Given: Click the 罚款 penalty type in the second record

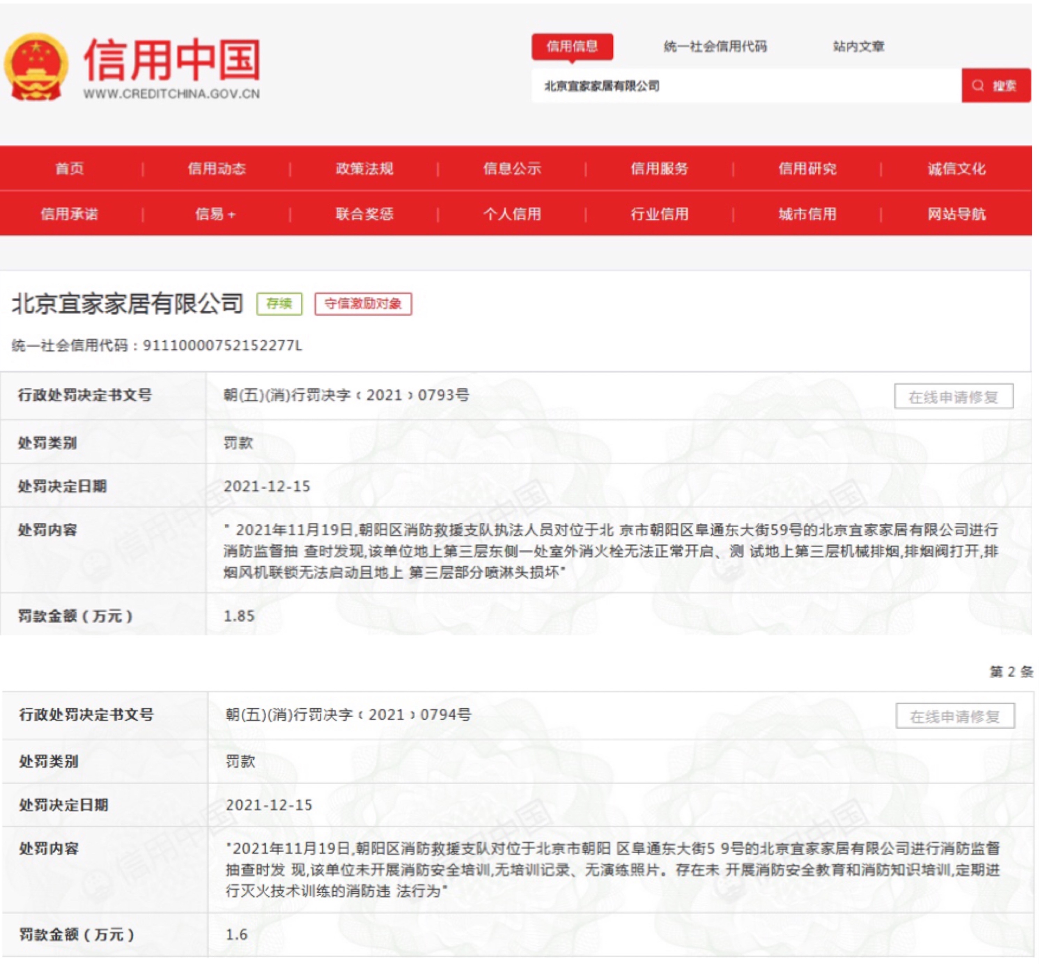Looking at the screenshot, I should click(x=240, y=762).
